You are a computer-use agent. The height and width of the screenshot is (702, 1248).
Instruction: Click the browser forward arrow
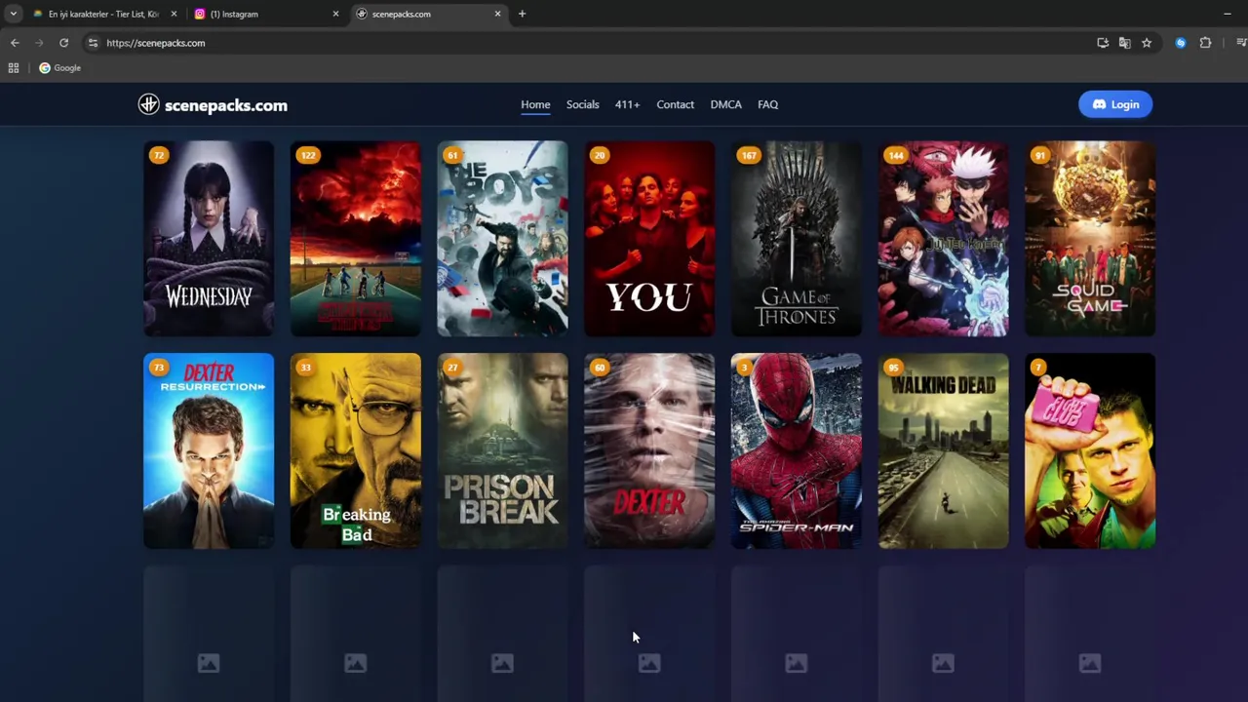pyautogui.click(x=39, y=43)
